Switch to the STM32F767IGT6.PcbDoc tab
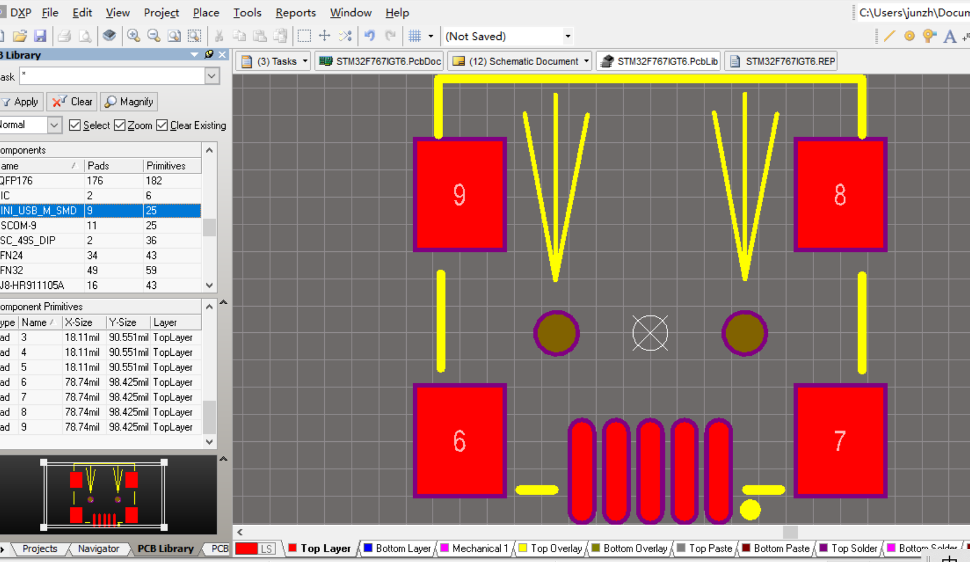This screenshot has height=562, width=970. pyautogui.click(x=380, y=61)
